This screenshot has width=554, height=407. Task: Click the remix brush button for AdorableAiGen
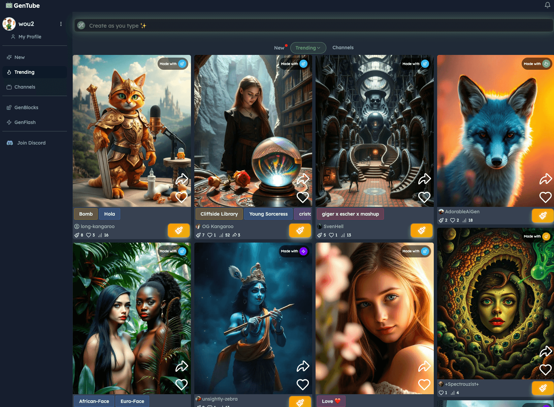coord(543,216)
